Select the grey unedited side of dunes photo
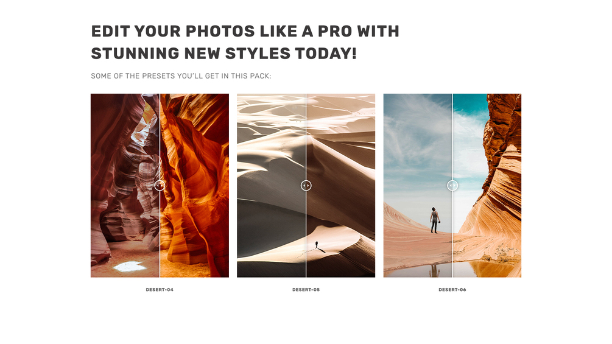 [x=271, y=186]
